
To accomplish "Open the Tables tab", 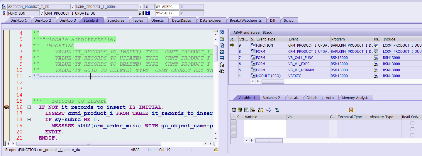I will tap(138, 20).
